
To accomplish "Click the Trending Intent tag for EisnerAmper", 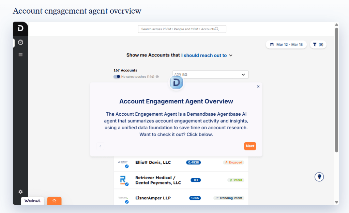I will 229,198.
